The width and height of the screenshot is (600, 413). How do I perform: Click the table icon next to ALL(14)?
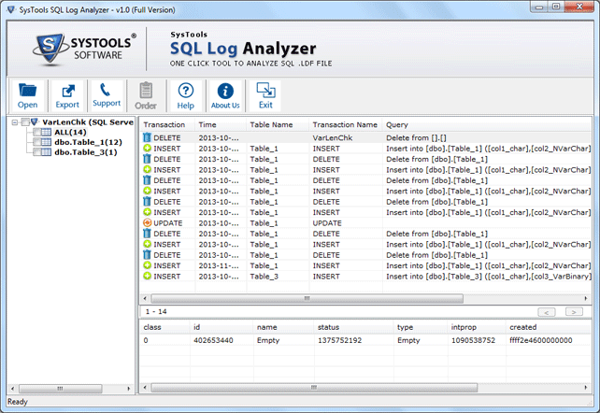point(46,133)
